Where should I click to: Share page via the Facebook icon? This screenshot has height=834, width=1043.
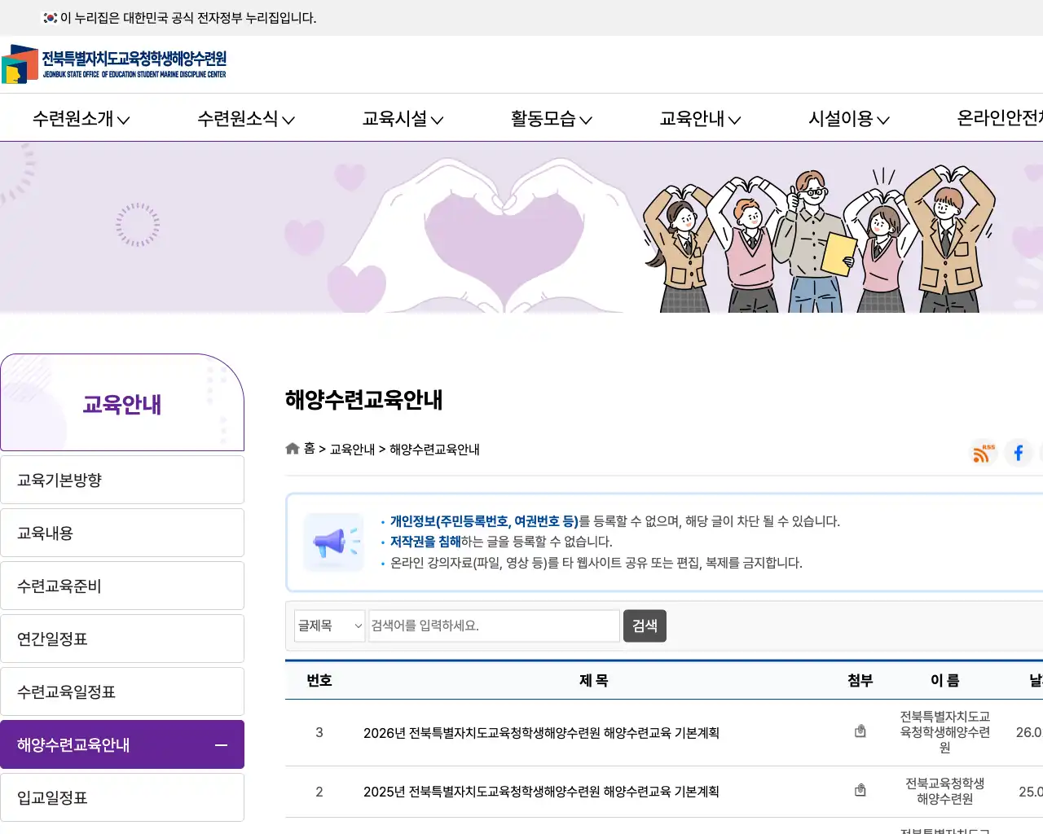pyautogui.click(x=1018, y=454)
